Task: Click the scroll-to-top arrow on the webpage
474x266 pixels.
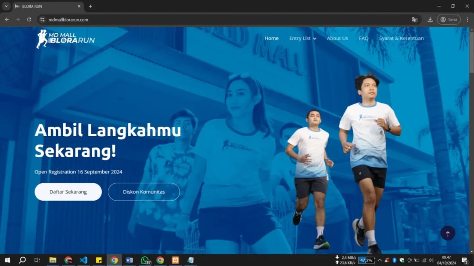Action: (x=447, y=233)
